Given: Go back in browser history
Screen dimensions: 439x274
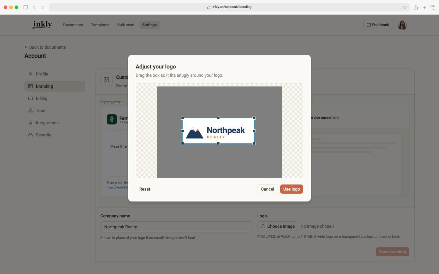Looking at the screenshot, I should (34, 7).
